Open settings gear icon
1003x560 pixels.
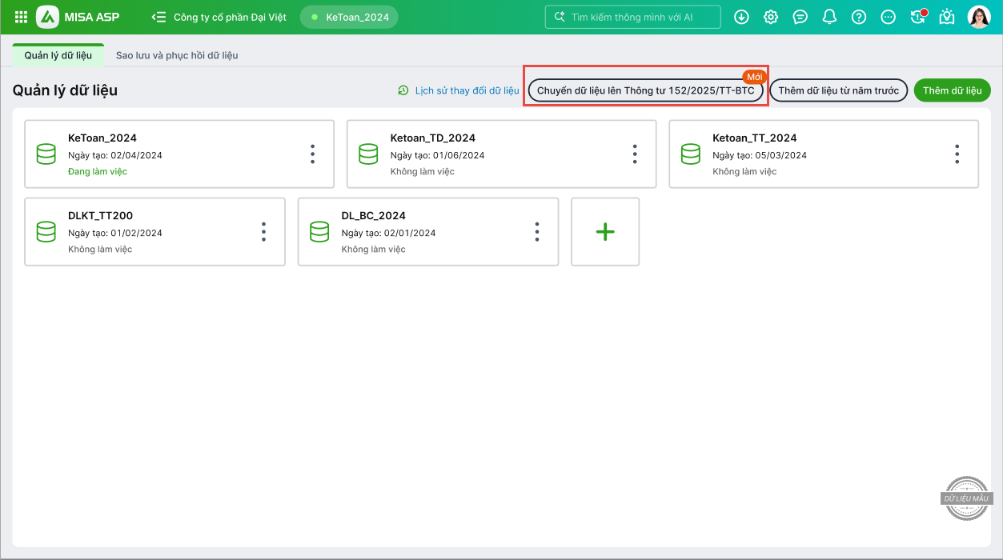[771, 17]
